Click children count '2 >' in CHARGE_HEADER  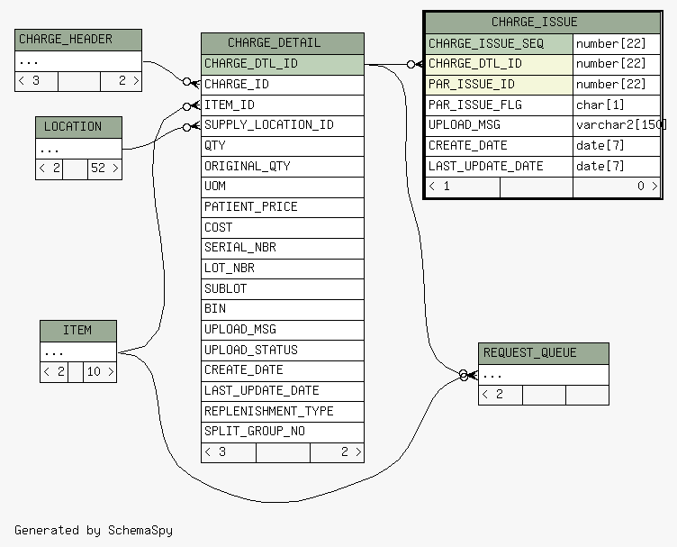pos(121,81)
